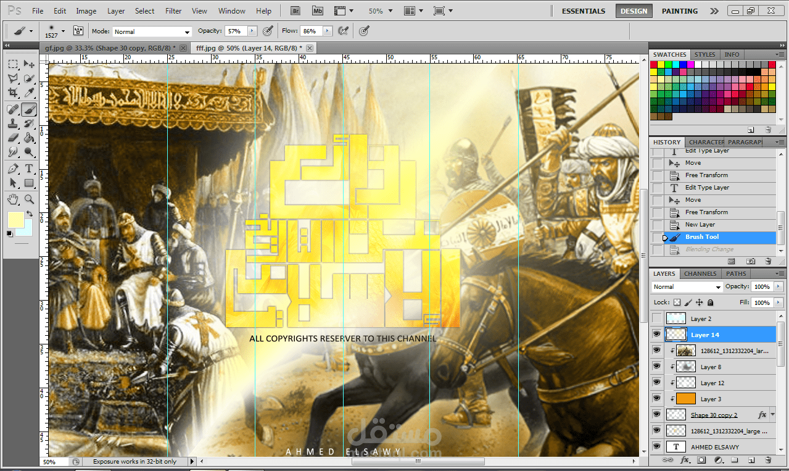Screen dimensions: 789x471
Task: Switch to the ESSENTIALS workspace
Action: 583,11
